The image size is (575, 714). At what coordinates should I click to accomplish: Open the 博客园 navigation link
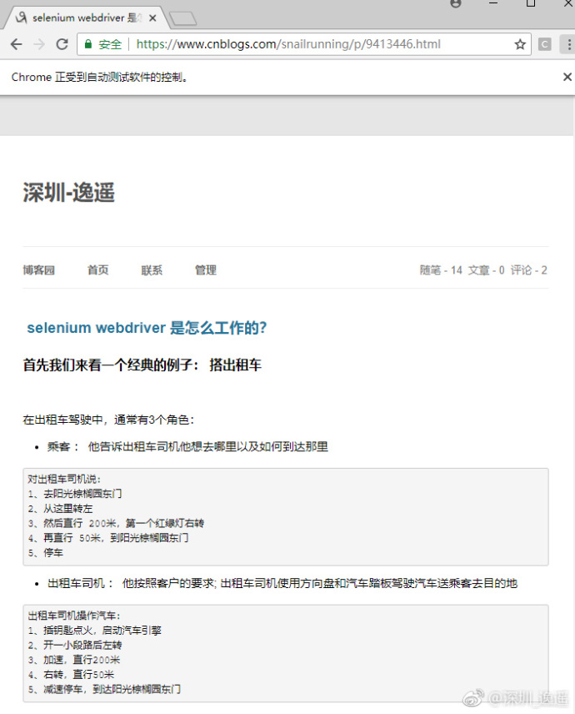[x=38, y=270]
